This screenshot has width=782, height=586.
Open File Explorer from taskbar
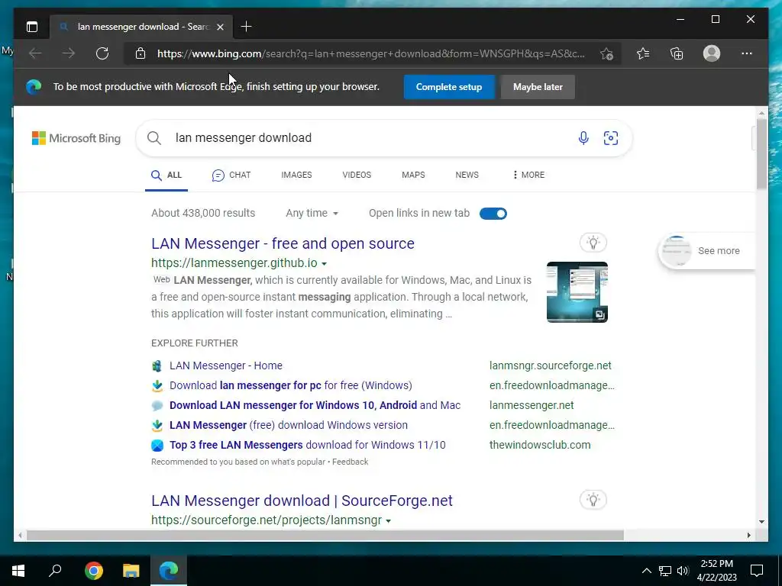(x=131, y=571)
